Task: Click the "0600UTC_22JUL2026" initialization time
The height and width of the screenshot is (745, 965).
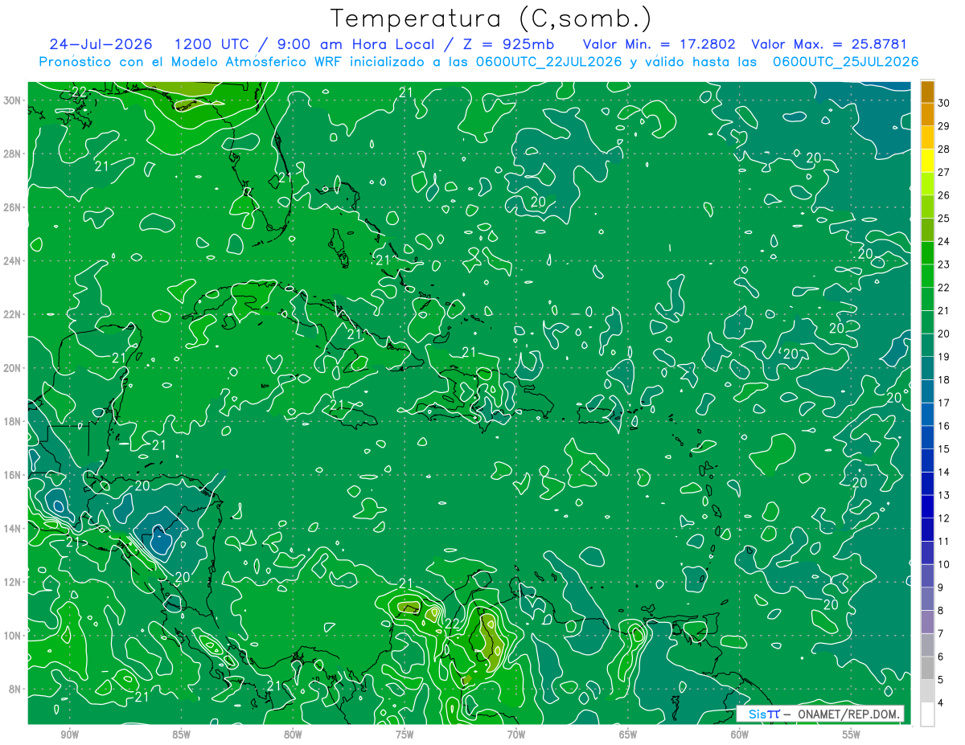Action: pyautogui.click(x=548, y=62)
